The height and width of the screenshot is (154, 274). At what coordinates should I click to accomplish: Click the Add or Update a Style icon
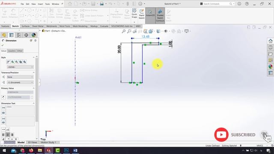click(x=12, y=62)
